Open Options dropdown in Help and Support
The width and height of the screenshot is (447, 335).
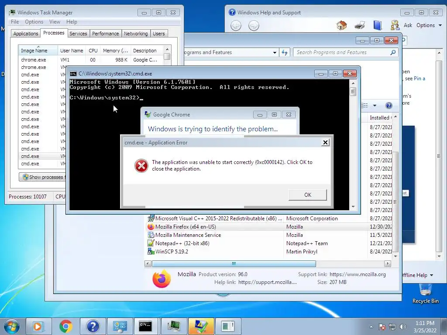tap(429, 25)
